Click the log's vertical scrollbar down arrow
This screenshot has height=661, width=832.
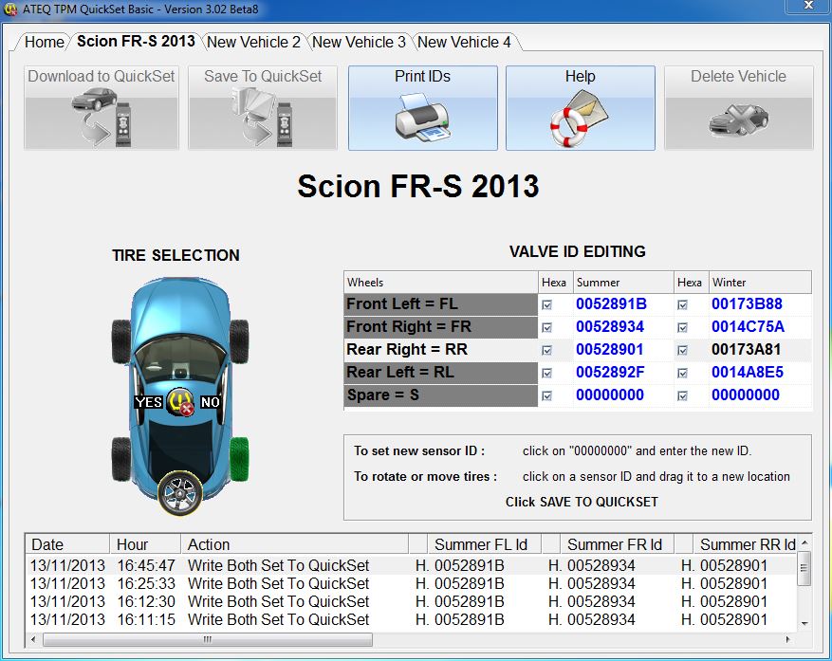[x=804, y=622]
